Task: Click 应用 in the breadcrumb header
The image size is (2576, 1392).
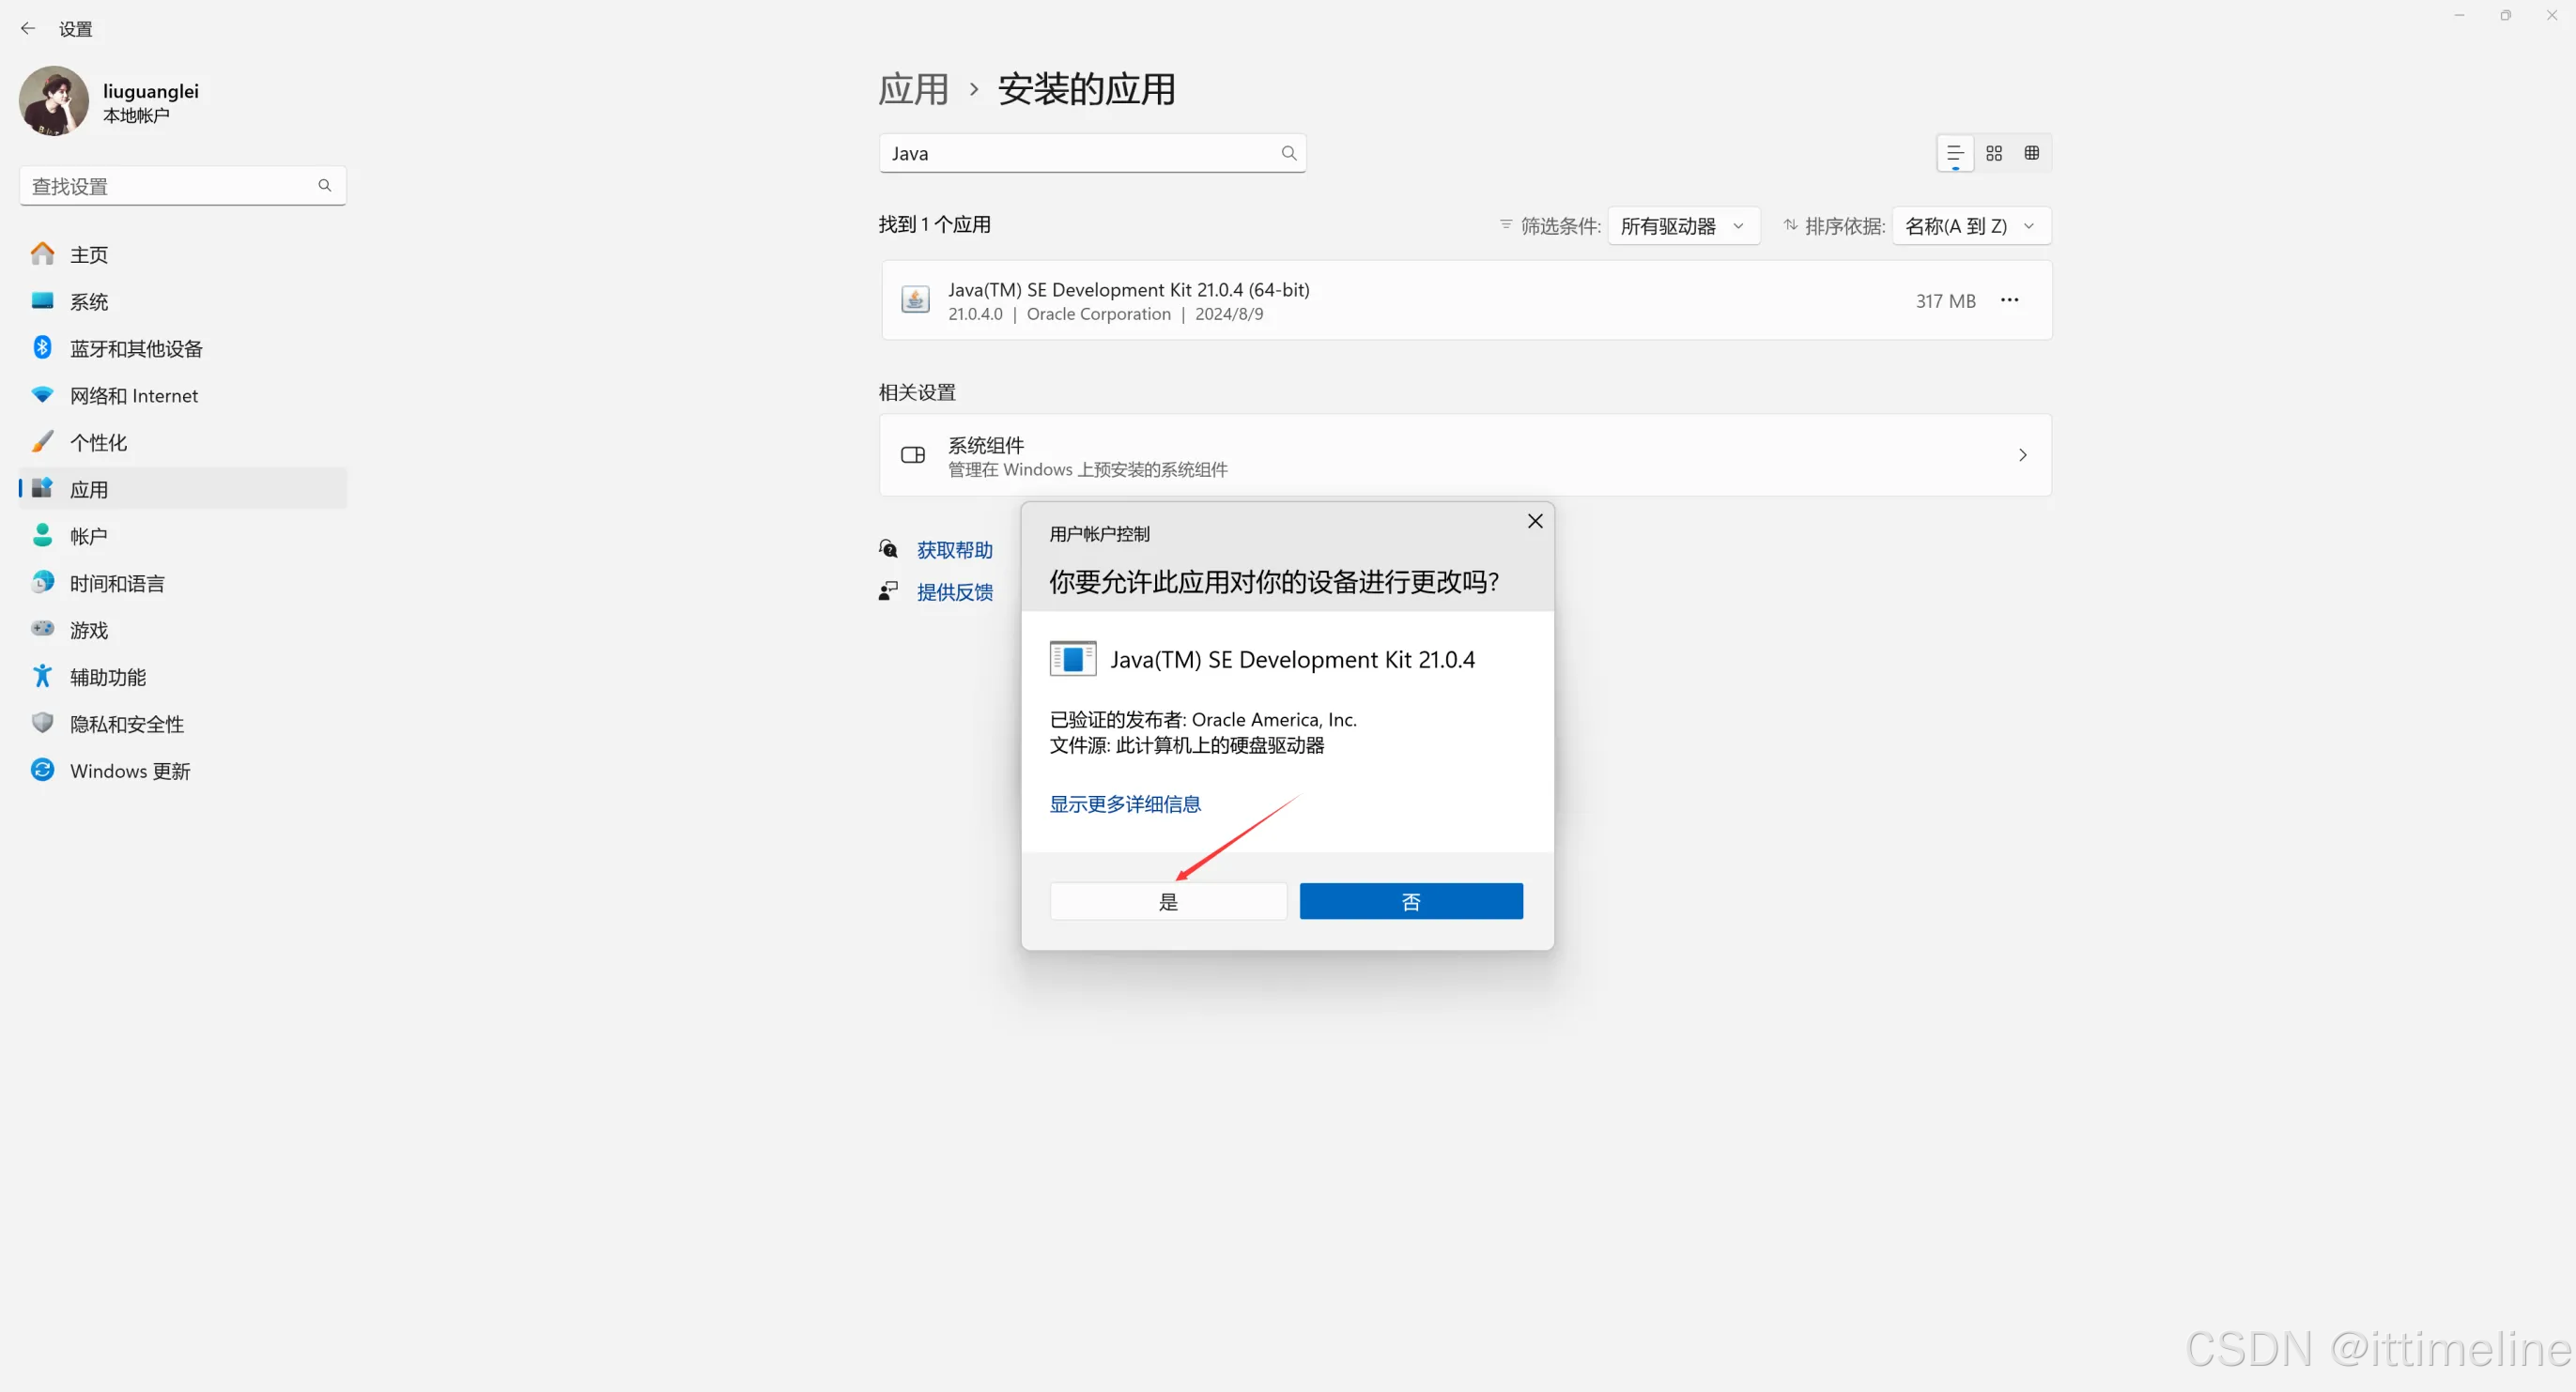Action: point(912,89)
